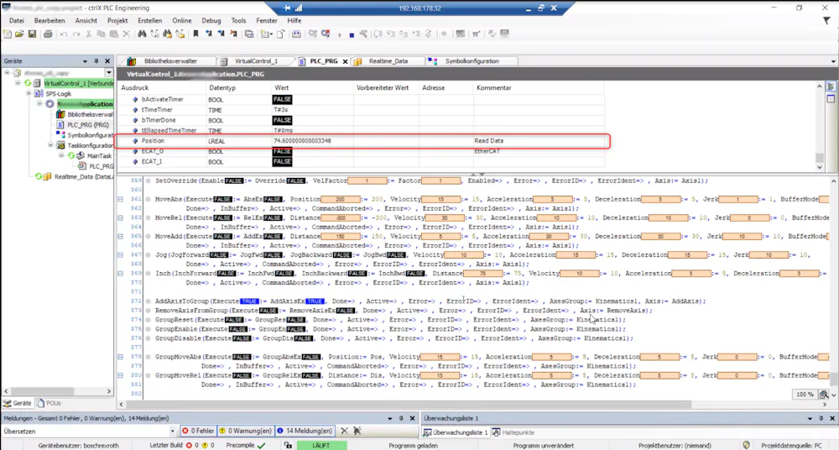Open the Online menu
This screenshot has height=450, width=839.
[182, 20]
